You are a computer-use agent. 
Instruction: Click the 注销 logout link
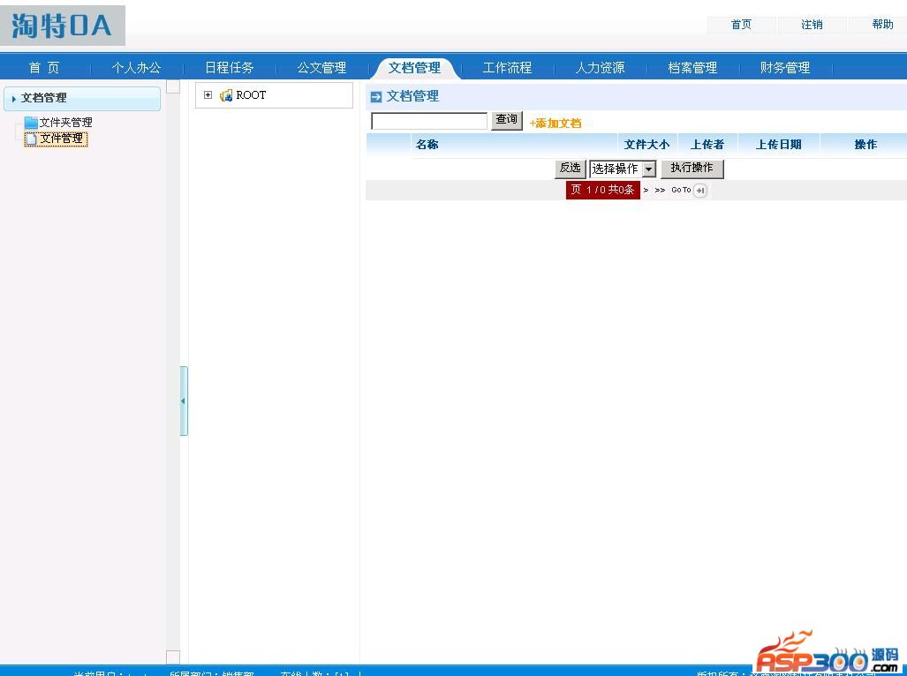tap(812, 24)
